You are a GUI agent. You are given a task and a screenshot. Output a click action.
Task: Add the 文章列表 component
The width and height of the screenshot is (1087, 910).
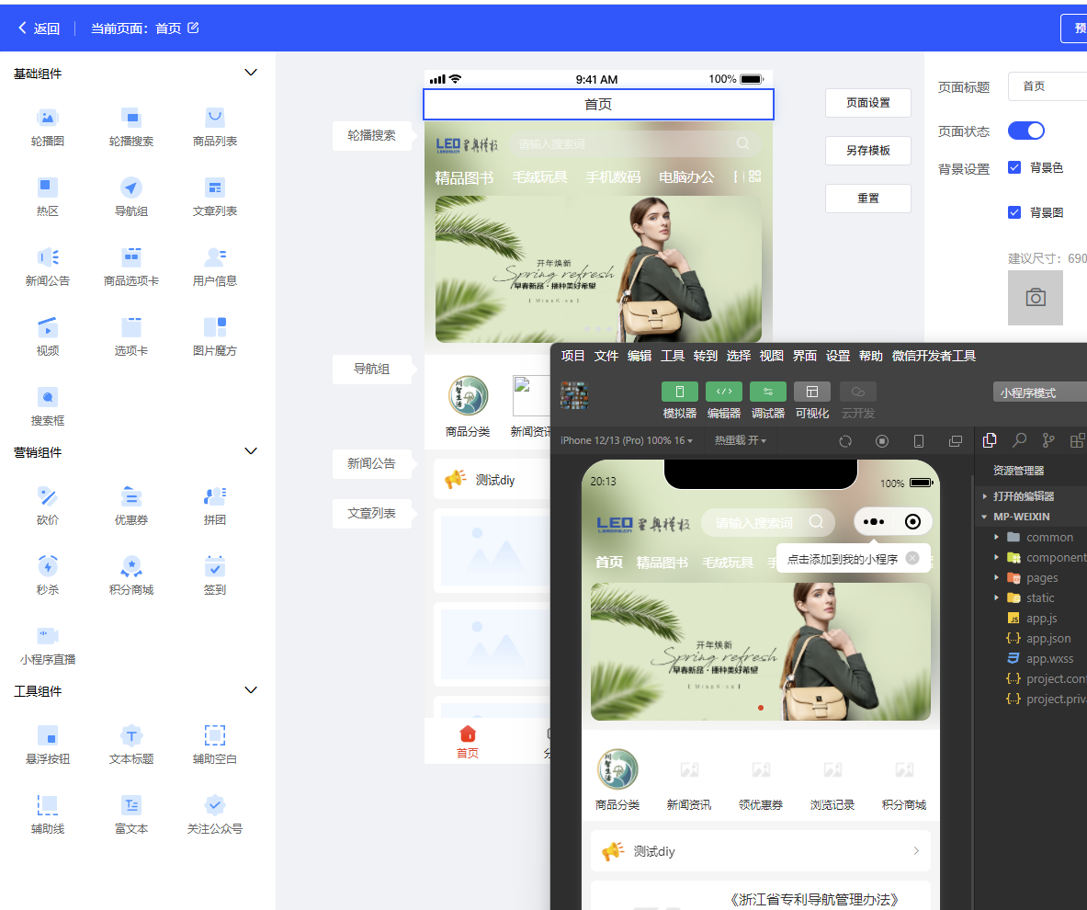point(215,197)
